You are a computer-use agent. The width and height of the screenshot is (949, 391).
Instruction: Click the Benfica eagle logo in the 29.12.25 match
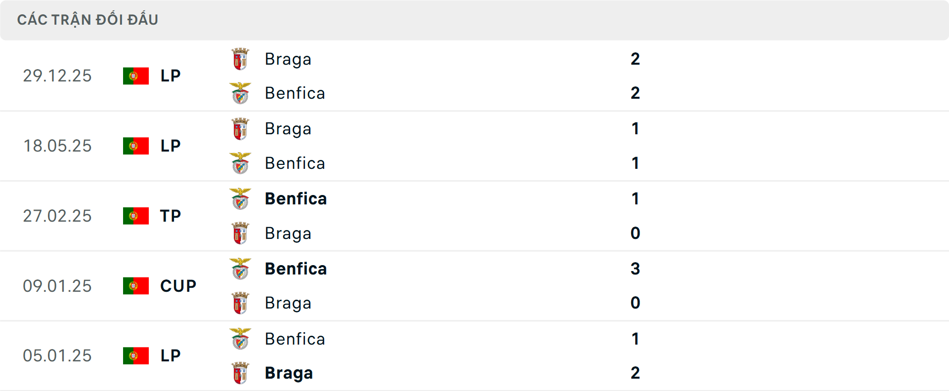(x=241, y=93)
